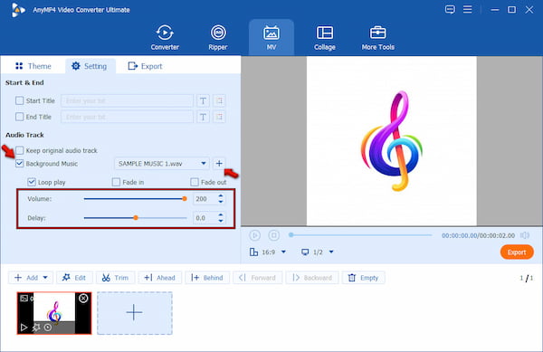Toggle the Loop play checkbox

[32, 182]
